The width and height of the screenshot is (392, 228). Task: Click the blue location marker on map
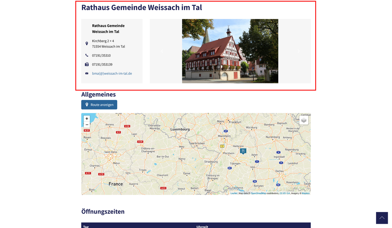coord(243,151)
